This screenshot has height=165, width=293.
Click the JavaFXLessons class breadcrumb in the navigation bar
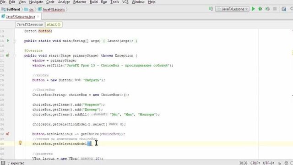tap(51, 9)
